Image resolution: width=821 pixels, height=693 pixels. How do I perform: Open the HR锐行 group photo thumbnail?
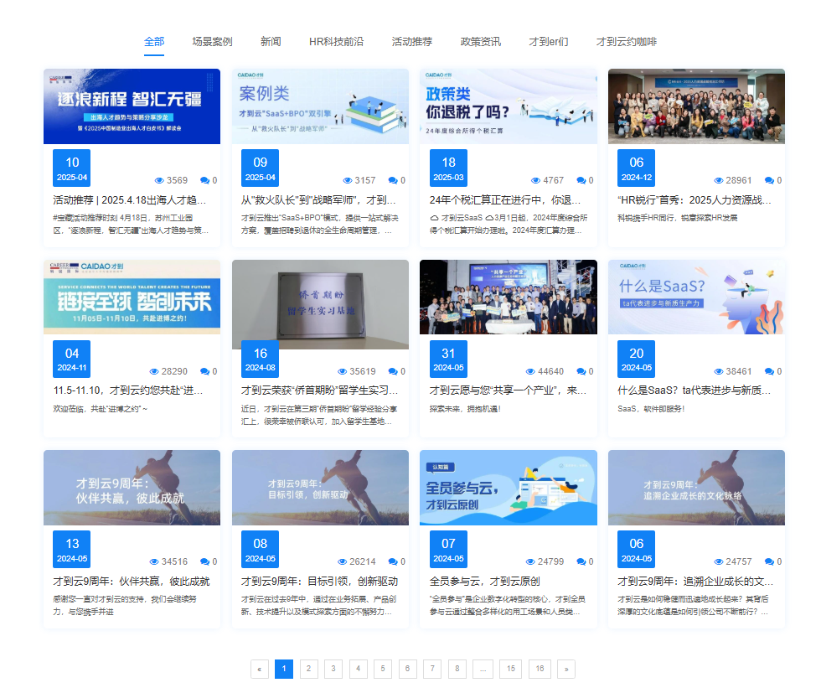[x=696, y=106]
